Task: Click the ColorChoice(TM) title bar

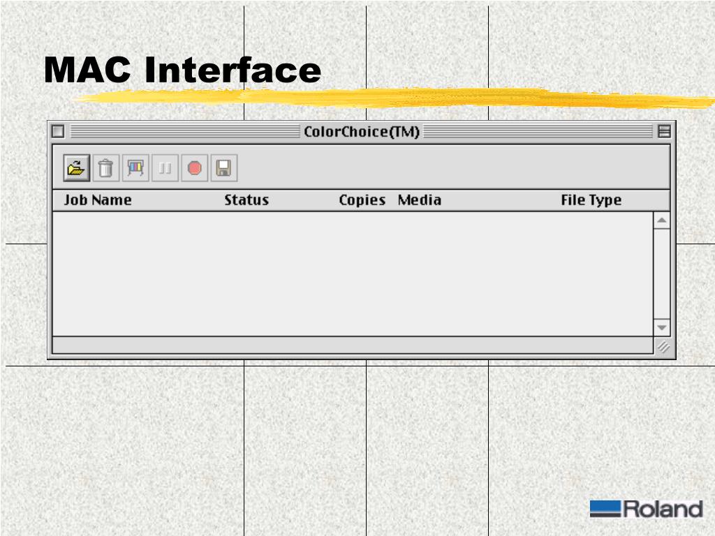Action: coord(362,132)
